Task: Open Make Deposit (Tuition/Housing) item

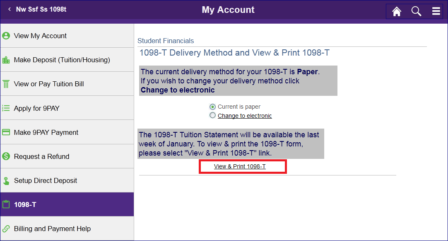Action: tap(67, 60)
